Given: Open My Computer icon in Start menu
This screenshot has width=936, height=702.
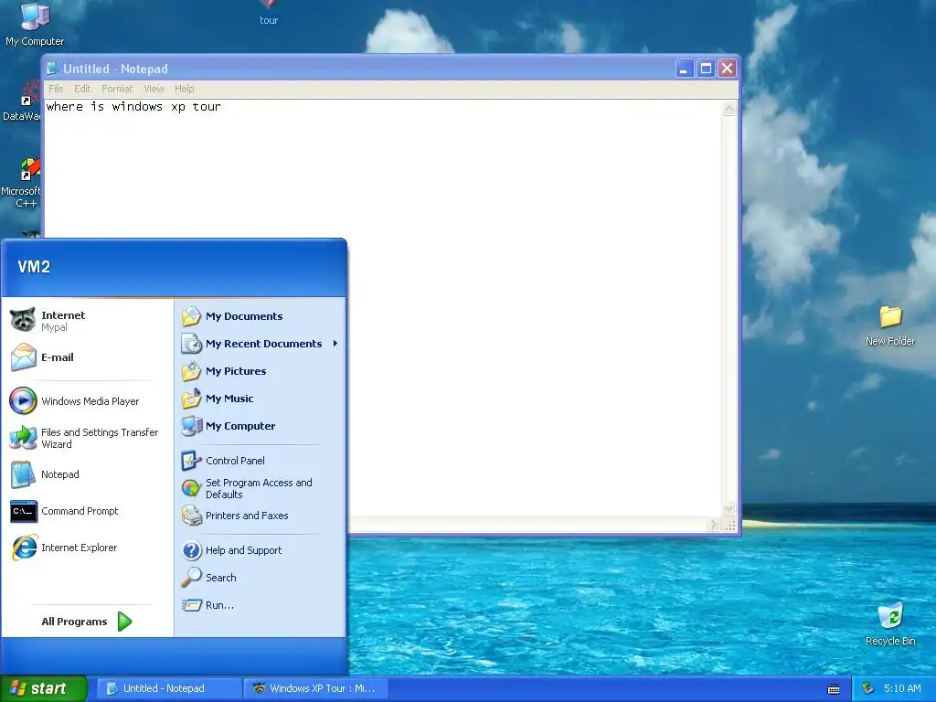Looking at the screenshot, I should click(x=192, y=426).
